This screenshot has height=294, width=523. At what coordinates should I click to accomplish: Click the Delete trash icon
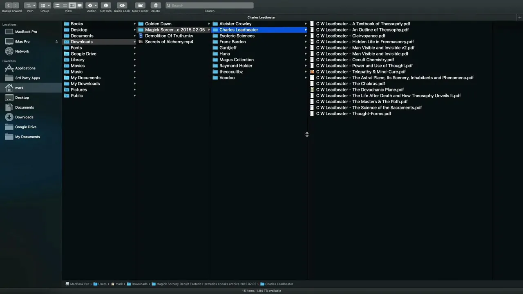(x=155, y=5)
